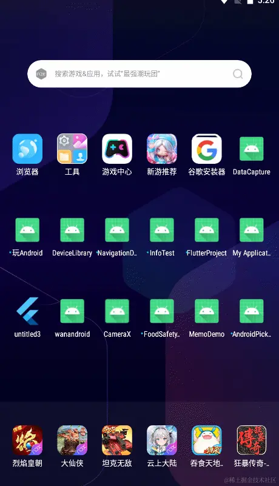279x486 pixels.
Task: Launch the FlutterProject app
Action: (206, 230)
